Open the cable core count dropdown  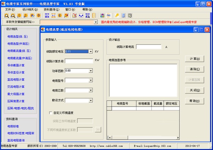[x=91, y=90]
